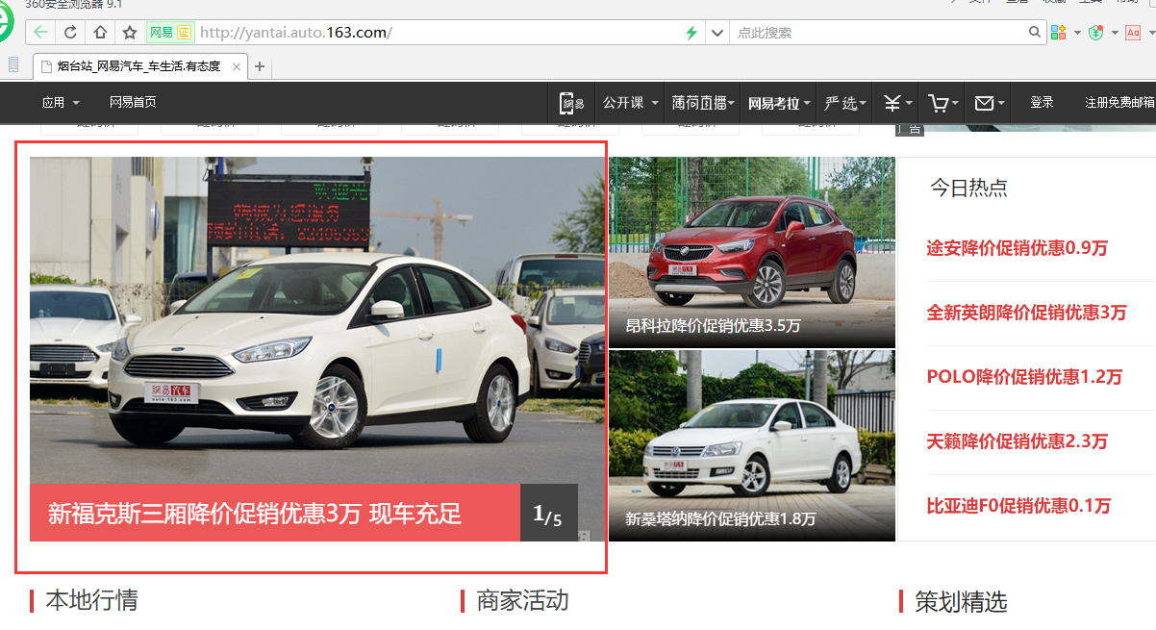Click the 新福克斯三厢降价促销优惠3万 headline

pos(255,514)
